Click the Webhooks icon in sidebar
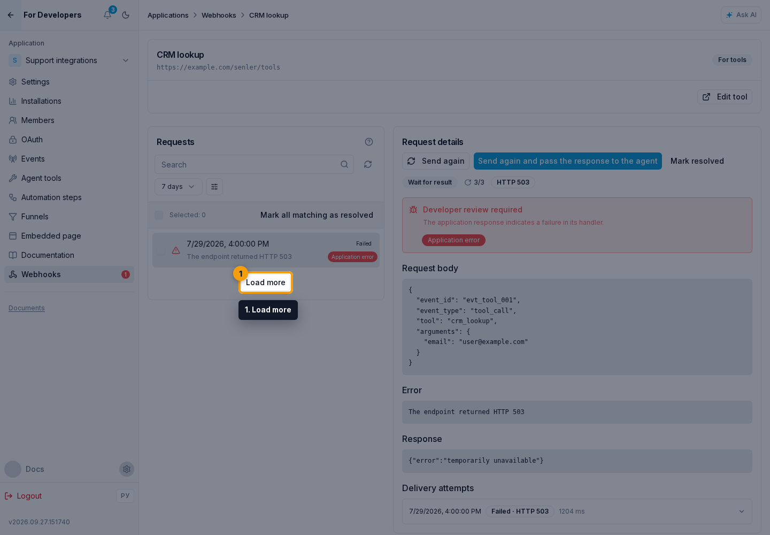770x535 pixels. tap(13, 274)
